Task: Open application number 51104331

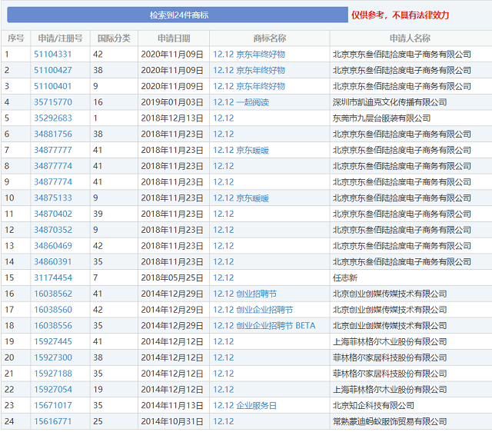Action: (53, 55)
